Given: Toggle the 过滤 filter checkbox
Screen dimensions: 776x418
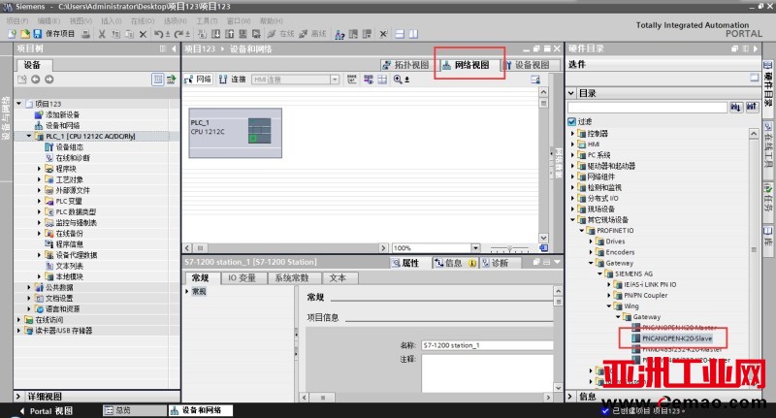Looking at the screenshot, I should coord(572,121).
